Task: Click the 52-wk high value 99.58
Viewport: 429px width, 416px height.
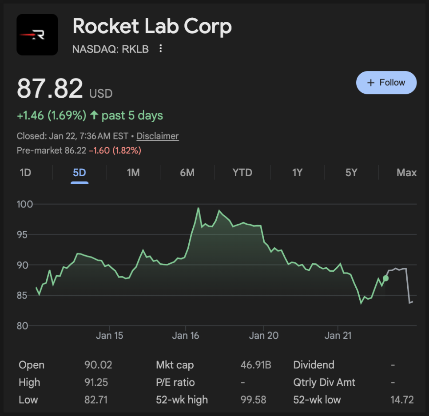Action: coord(253,400)
